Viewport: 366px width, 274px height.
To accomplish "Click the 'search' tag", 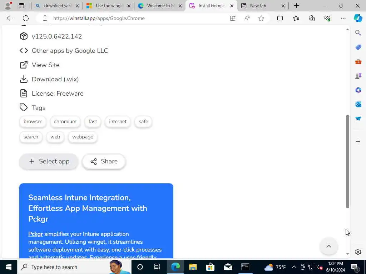I will click(31, 137).
